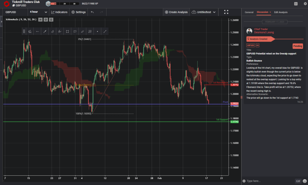308x185 pixels.
Task: Select the Trend Line tool
Action: [x=45, y=31]
